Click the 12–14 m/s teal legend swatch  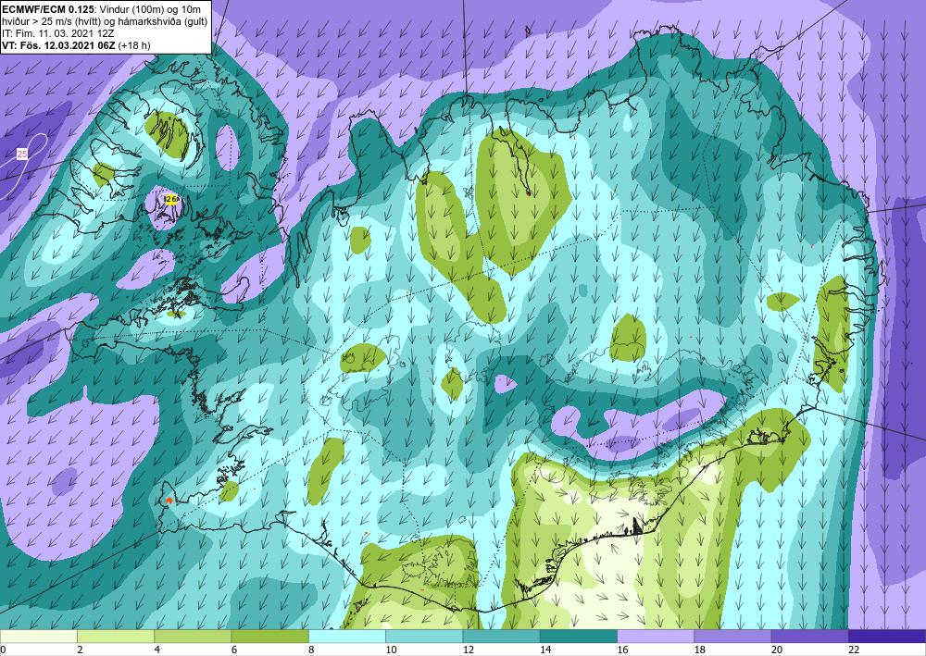click(501, 637)
